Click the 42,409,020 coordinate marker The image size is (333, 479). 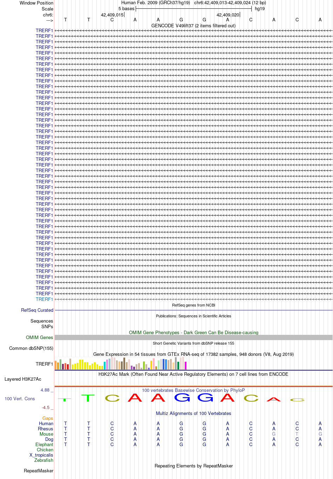228,15
